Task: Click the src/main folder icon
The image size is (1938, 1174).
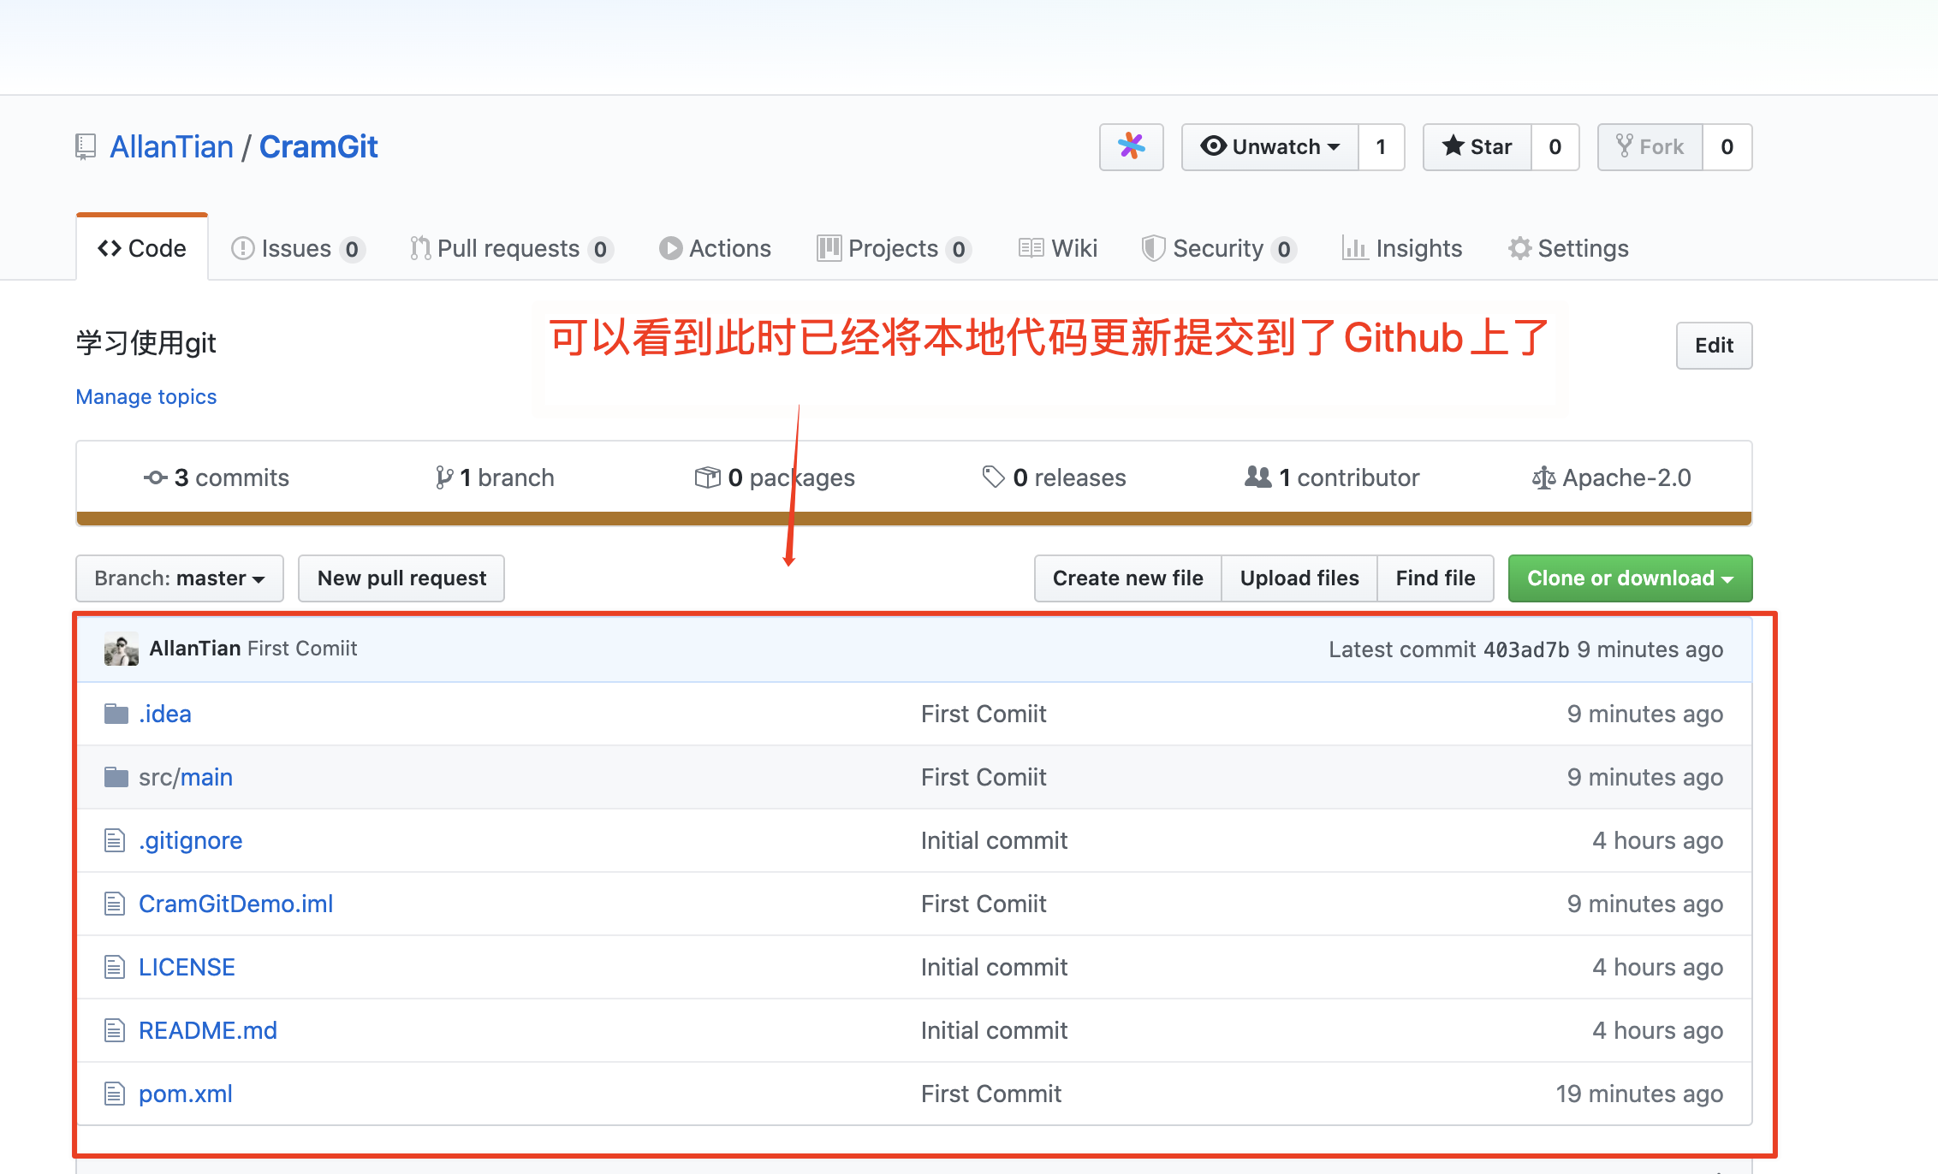Action: click(116, 777)
